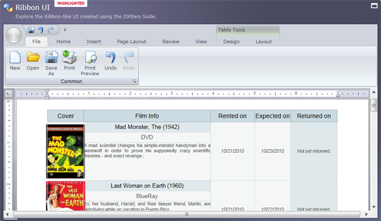Select the Review tab
This screenshot has width=381, height=221.
(x=171, y=42)
